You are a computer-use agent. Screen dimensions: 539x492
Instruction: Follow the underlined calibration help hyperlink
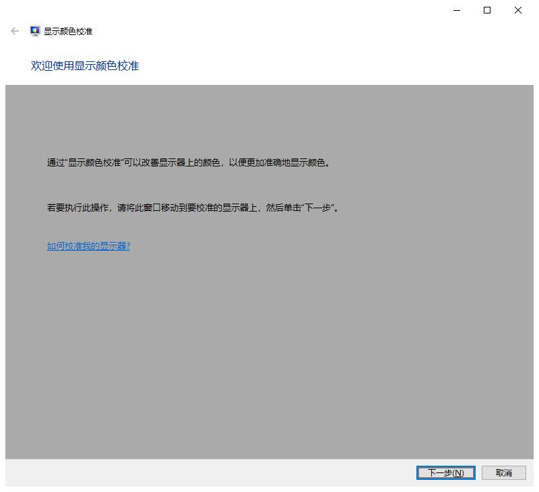pos(88,246)
